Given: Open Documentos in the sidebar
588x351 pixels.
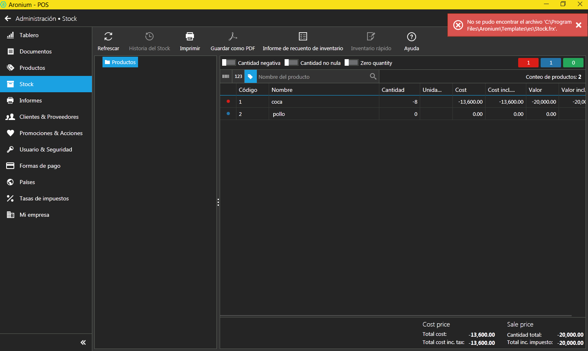Looking at the screenshot, I should (x=36, y=51).
